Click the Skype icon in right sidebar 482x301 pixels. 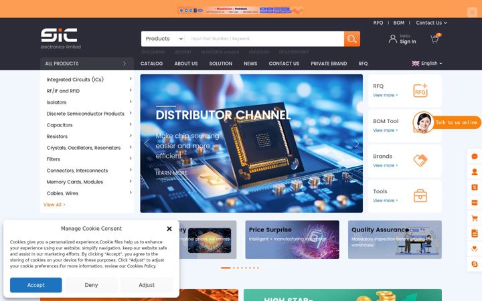point(475,264)
